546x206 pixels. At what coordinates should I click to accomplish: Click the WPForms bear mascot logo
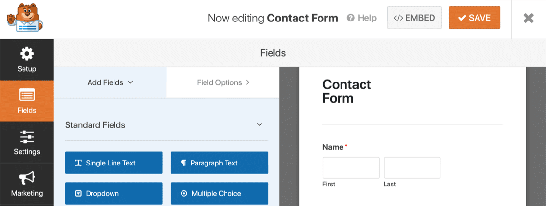click(25, 18)
